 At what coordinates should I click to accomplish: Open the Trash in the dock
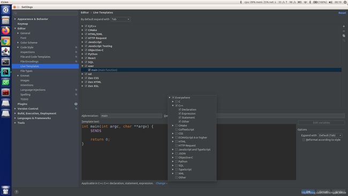[5, 190]
